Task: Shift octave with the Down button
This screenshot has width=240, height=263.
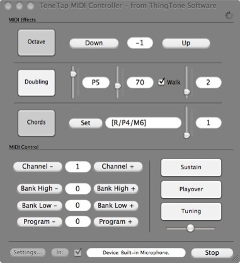Action: click(94, 43)
